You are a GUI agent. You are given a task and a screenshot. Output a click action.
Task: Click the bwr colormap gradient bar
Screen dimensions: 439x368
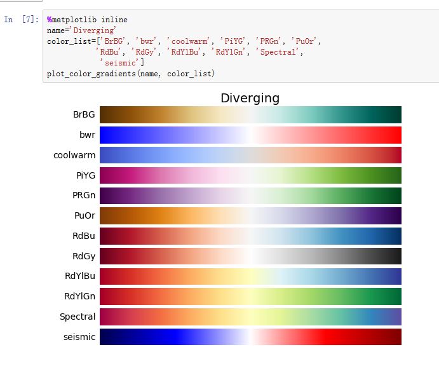(x=250, y=135)
